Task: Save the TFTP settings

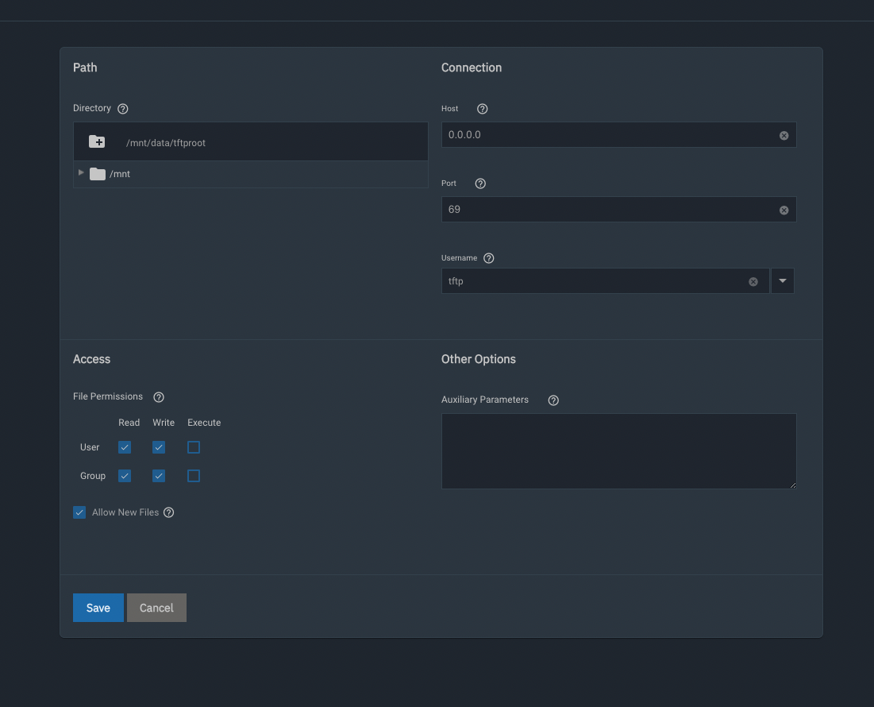Action: [x=98, y=608]
